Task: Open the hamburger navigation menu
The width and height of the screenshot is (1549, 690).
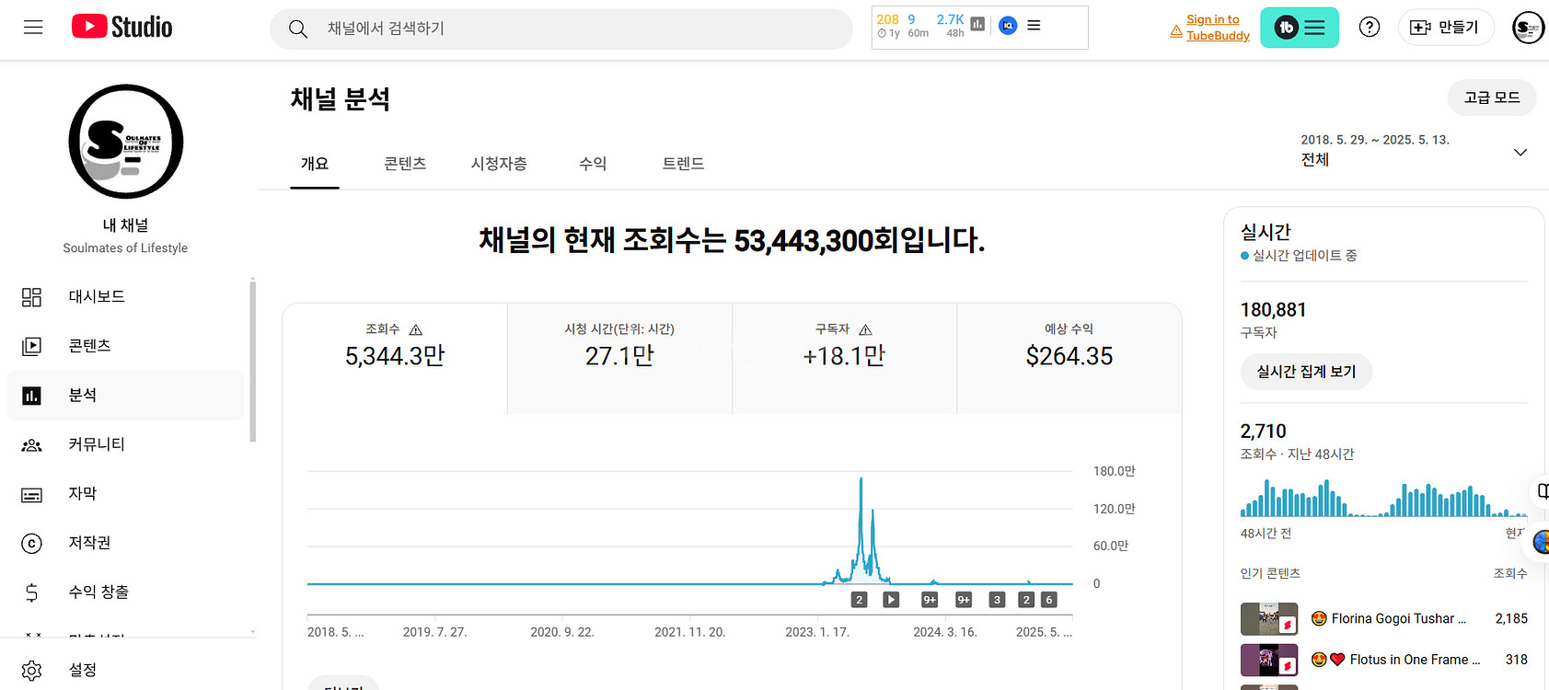Action: (x=33, y=28)
